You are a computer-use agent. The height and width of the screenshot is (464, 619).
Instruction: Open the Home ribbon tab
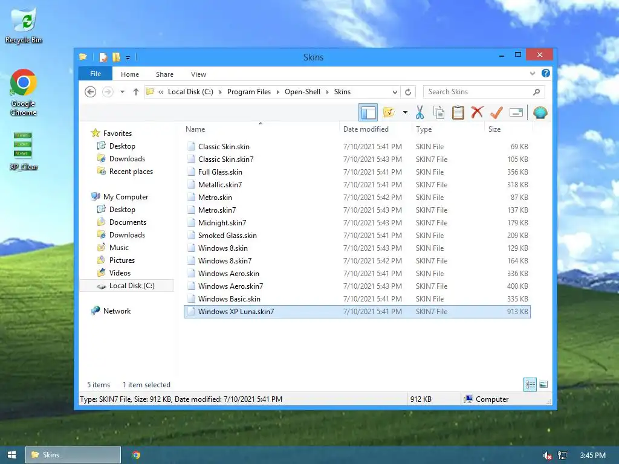130,74
